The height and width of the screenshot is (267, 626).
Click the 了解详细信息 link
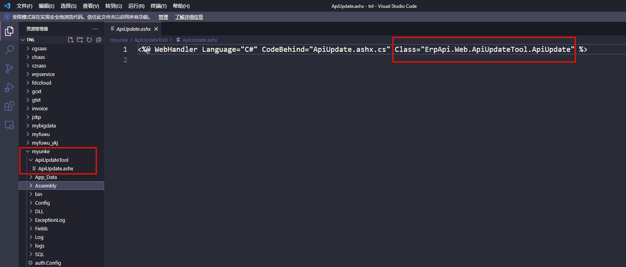(189, 17)
